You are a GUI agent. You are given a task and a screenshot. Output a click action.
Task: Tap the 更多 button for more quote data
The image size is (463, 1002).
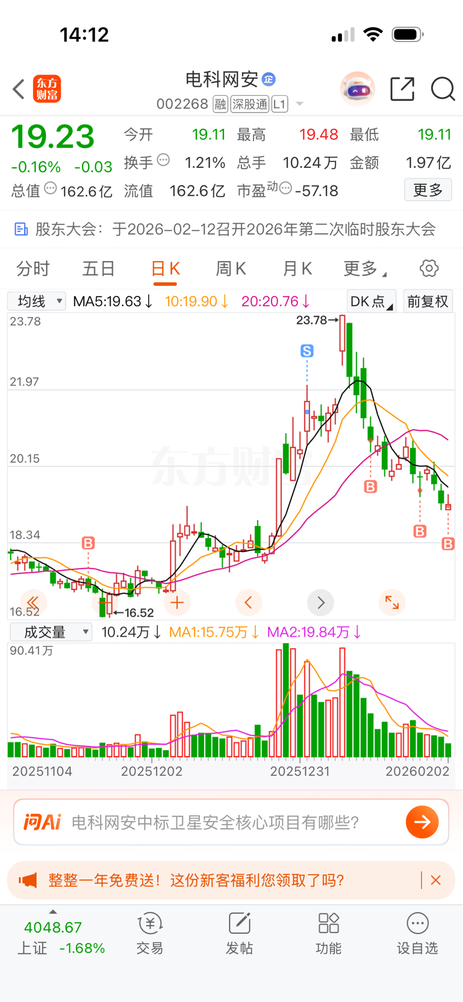428,190
